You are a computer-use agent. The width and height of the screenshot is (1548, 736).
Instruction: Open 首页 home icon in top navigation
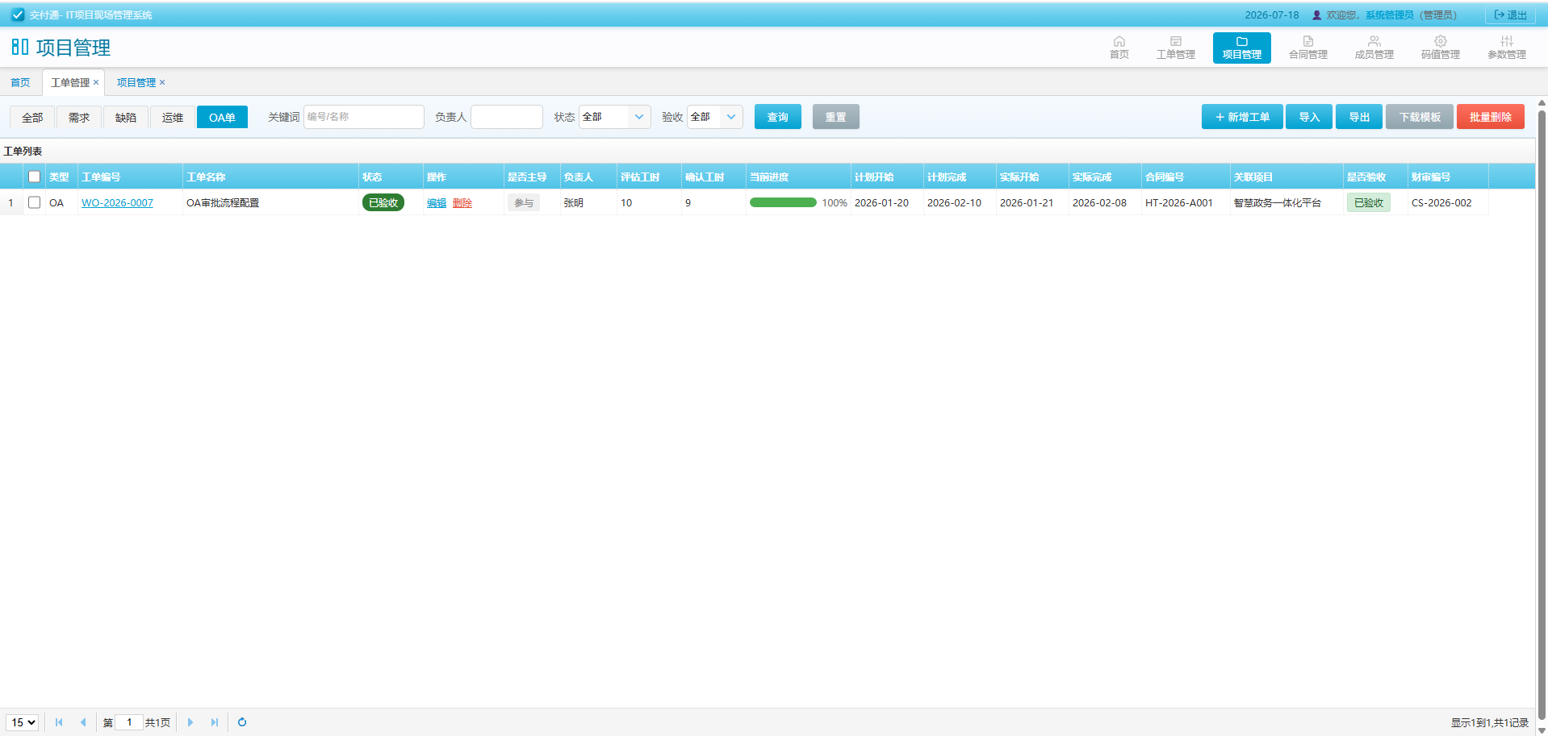[x=1119, y=41]
